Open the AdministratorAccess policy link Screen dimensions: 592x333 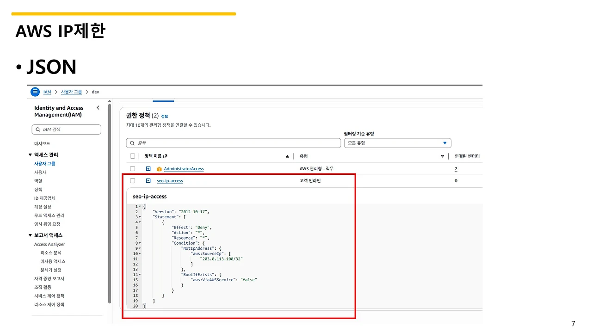click(x=184, y=169)
